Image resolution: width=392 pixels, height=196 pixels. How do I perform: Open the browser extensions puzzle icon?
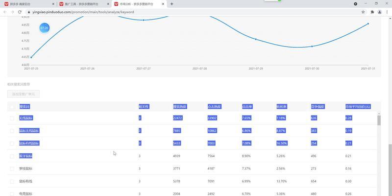[x=372, y=12]
